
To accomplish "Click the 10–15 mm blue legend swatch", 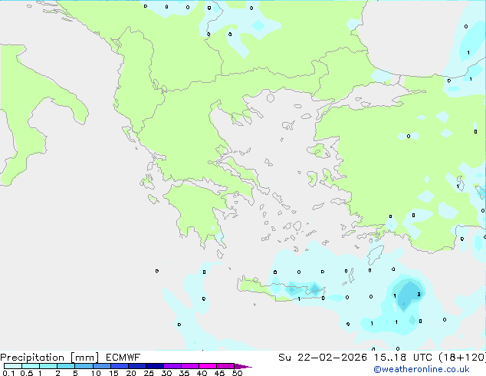I will [101, 366].
